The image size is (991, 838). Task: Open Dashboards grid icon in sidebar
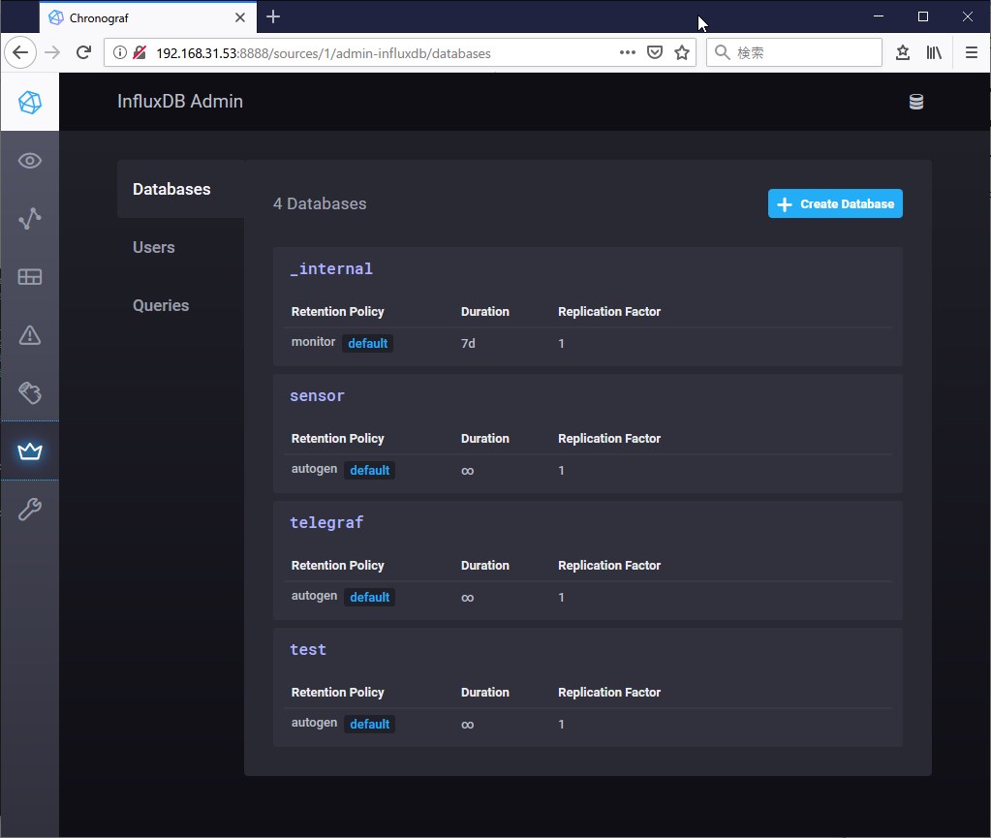[30, 277]
